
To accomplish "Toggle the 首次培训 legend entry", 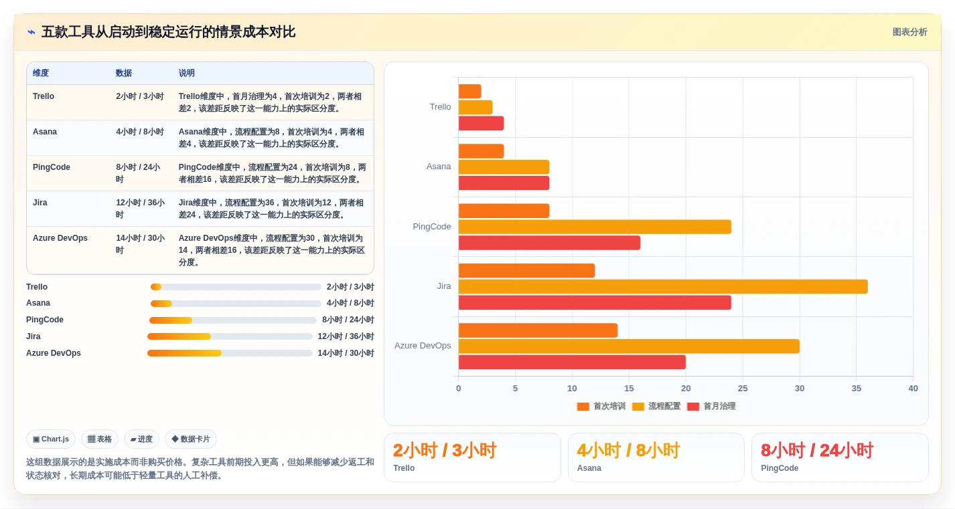I will pos(601,406).
